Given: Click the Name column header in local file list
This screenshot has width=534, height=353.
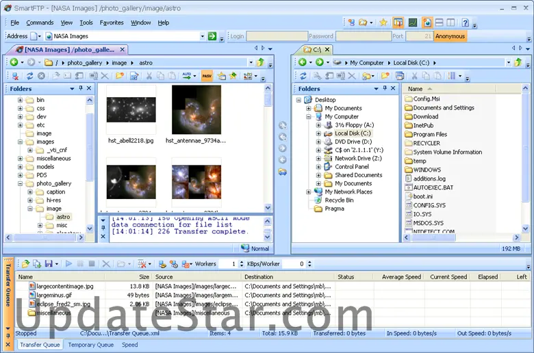Looking at the screenshot, I should pyautogui.click(x=449, y=89).
